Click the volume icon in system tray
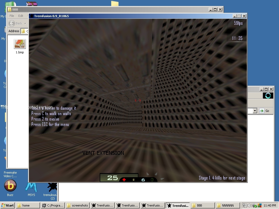This screenshot has width=279, height=209. pos(250,205)
